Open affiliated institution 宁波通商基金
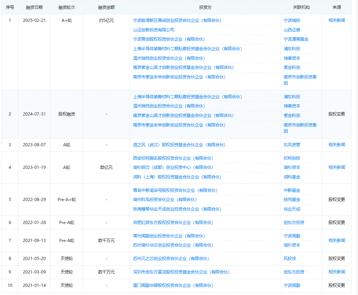This screenshot has width=358, height=295. (x=296, y=39)
